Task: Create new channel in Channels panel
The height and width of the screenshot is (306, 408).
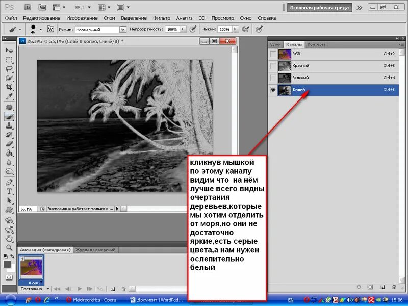Action: click(383, 287)
